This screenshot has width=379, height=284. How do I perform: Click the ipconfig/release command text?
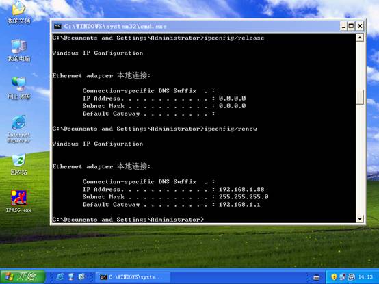(234, 38)
